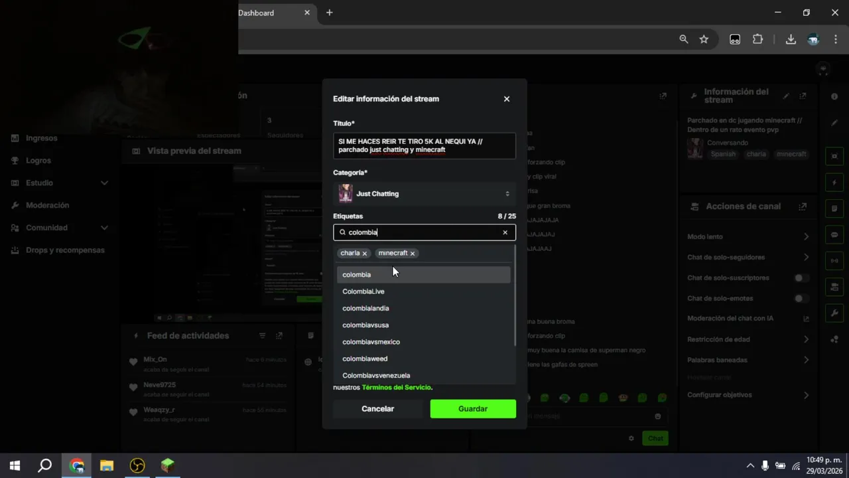The width and height of the screenshot is (849, 478).
Task: Select the colombia tag suggestion
Action: point(423,275)
